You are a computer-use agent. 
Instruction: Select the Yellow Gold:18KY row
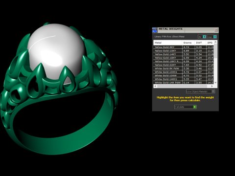184,58
